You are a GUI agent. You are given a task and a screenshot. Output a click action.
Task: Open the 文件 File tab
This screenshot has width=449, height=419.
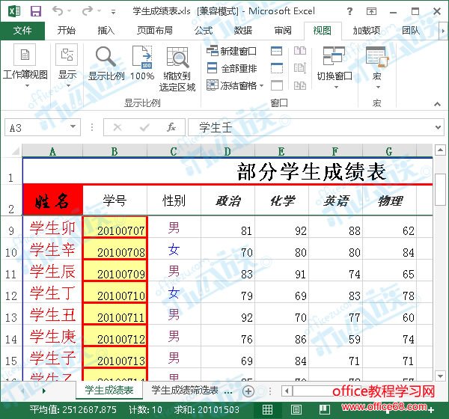pos(22,31)
